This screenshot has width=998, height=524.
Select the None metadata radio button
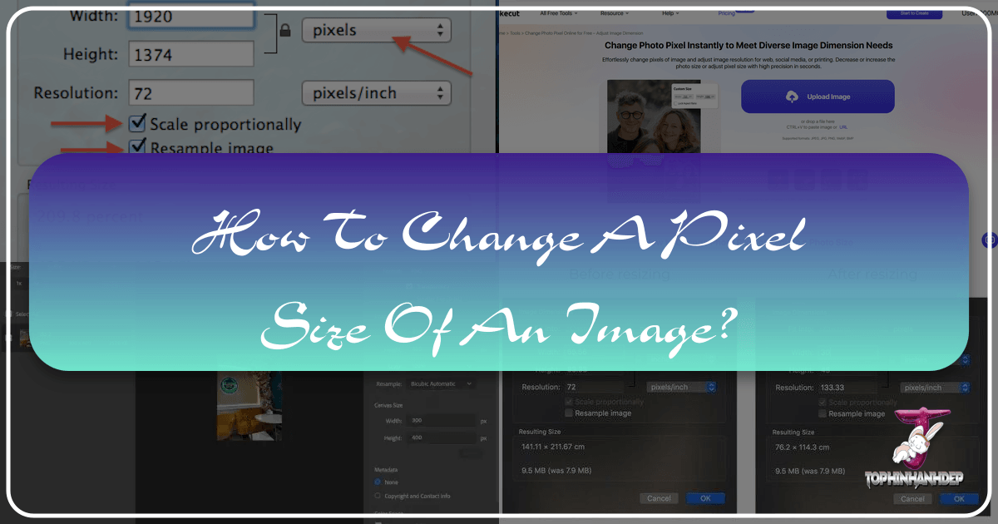378,482
